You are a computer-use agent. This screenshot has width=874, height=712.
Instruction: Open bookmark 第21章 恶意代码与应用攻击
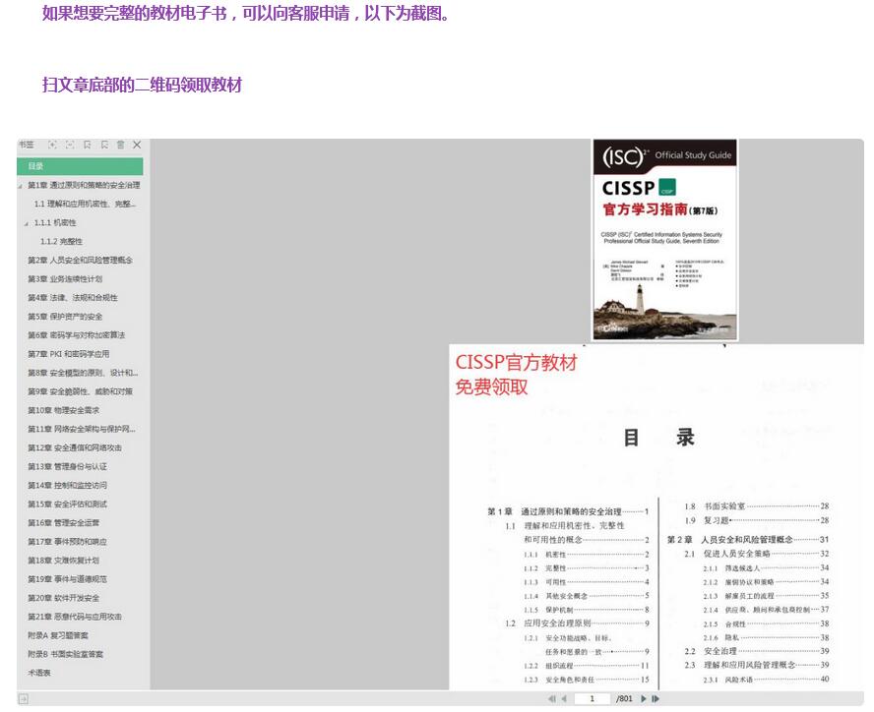(75, 617)
